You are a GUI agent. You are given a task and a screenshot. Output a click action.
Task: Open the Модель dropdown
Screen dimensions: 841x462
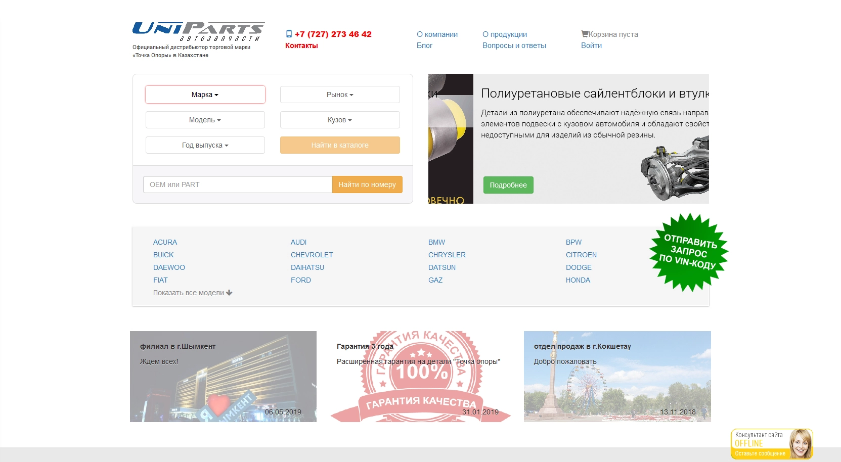[x=205, y=120]
